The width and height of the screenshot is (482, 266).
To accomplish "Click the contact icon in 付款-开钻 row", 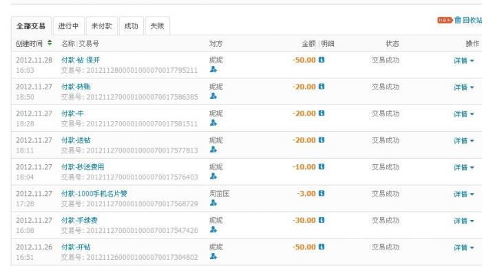I will pyautogui.click(x=213, y=256).
